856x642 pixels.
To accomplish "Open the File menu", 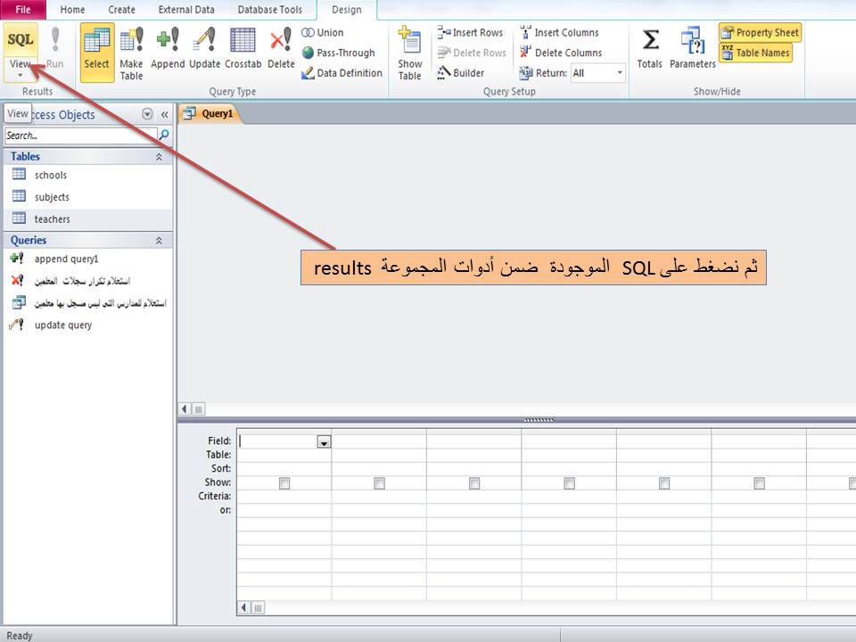I will [23, 10].
